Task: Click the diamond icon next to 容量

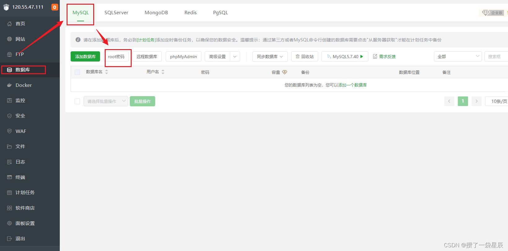Action: [284, 72]
